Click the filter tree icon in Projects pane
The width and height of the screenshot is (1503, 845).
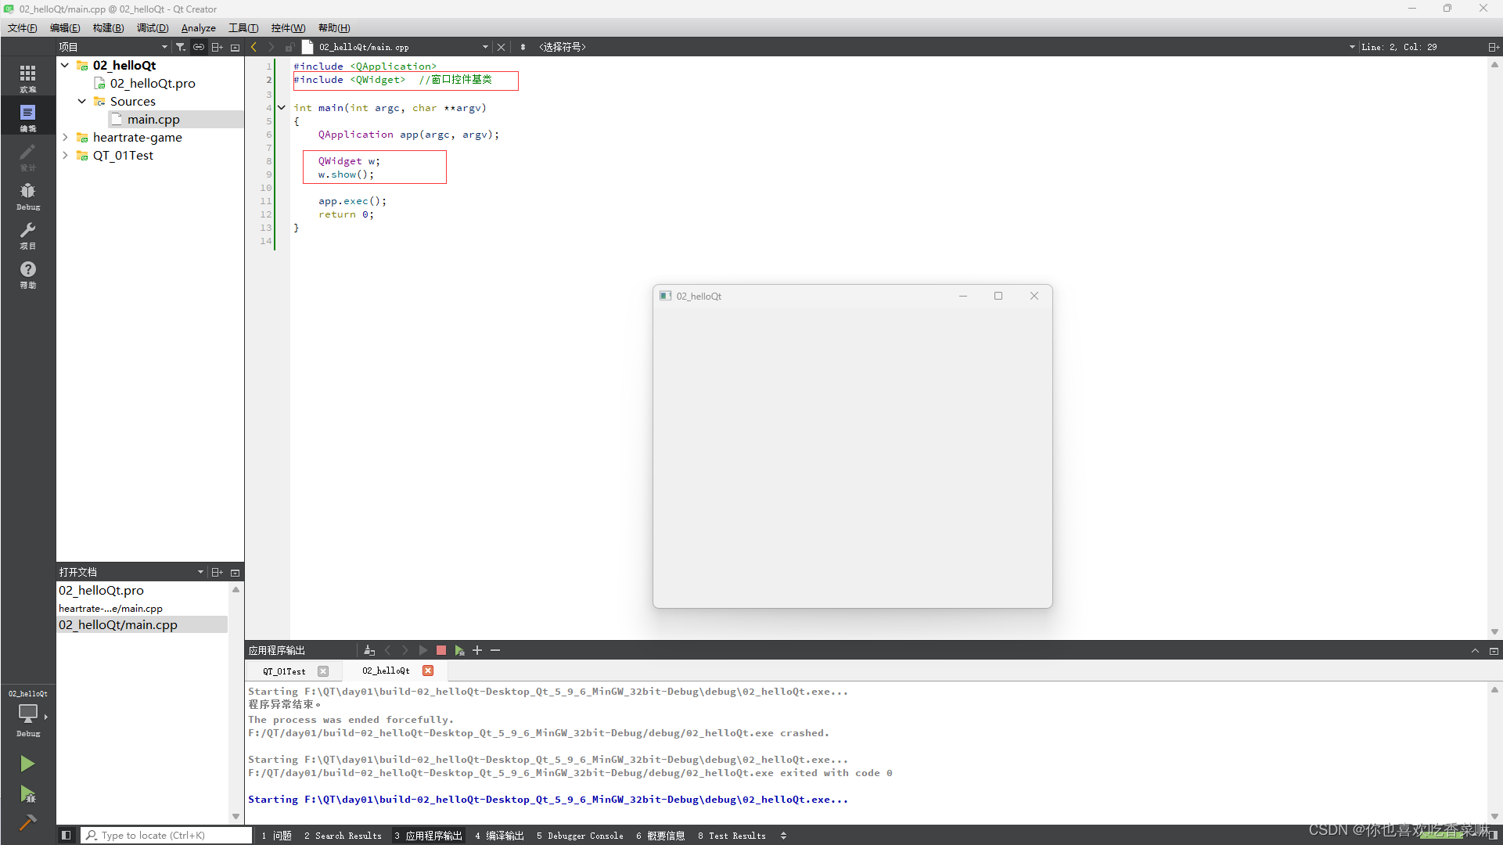(x=181, y=47)
